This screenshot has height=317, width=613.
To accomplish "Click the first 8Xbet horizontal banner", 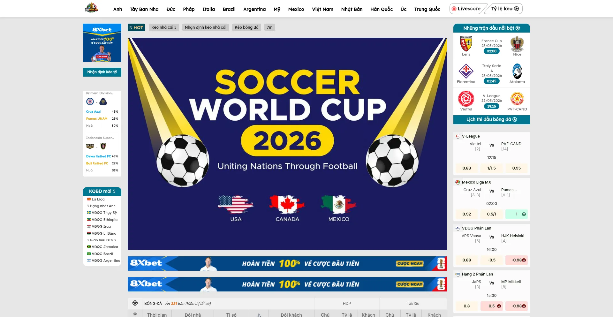I will click(x=287, y=263).
